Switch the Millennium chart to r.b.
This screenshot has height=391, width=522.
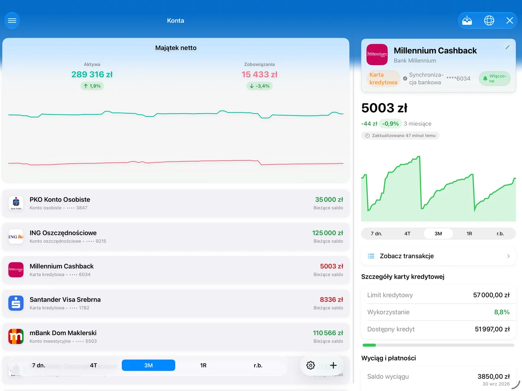500,233
